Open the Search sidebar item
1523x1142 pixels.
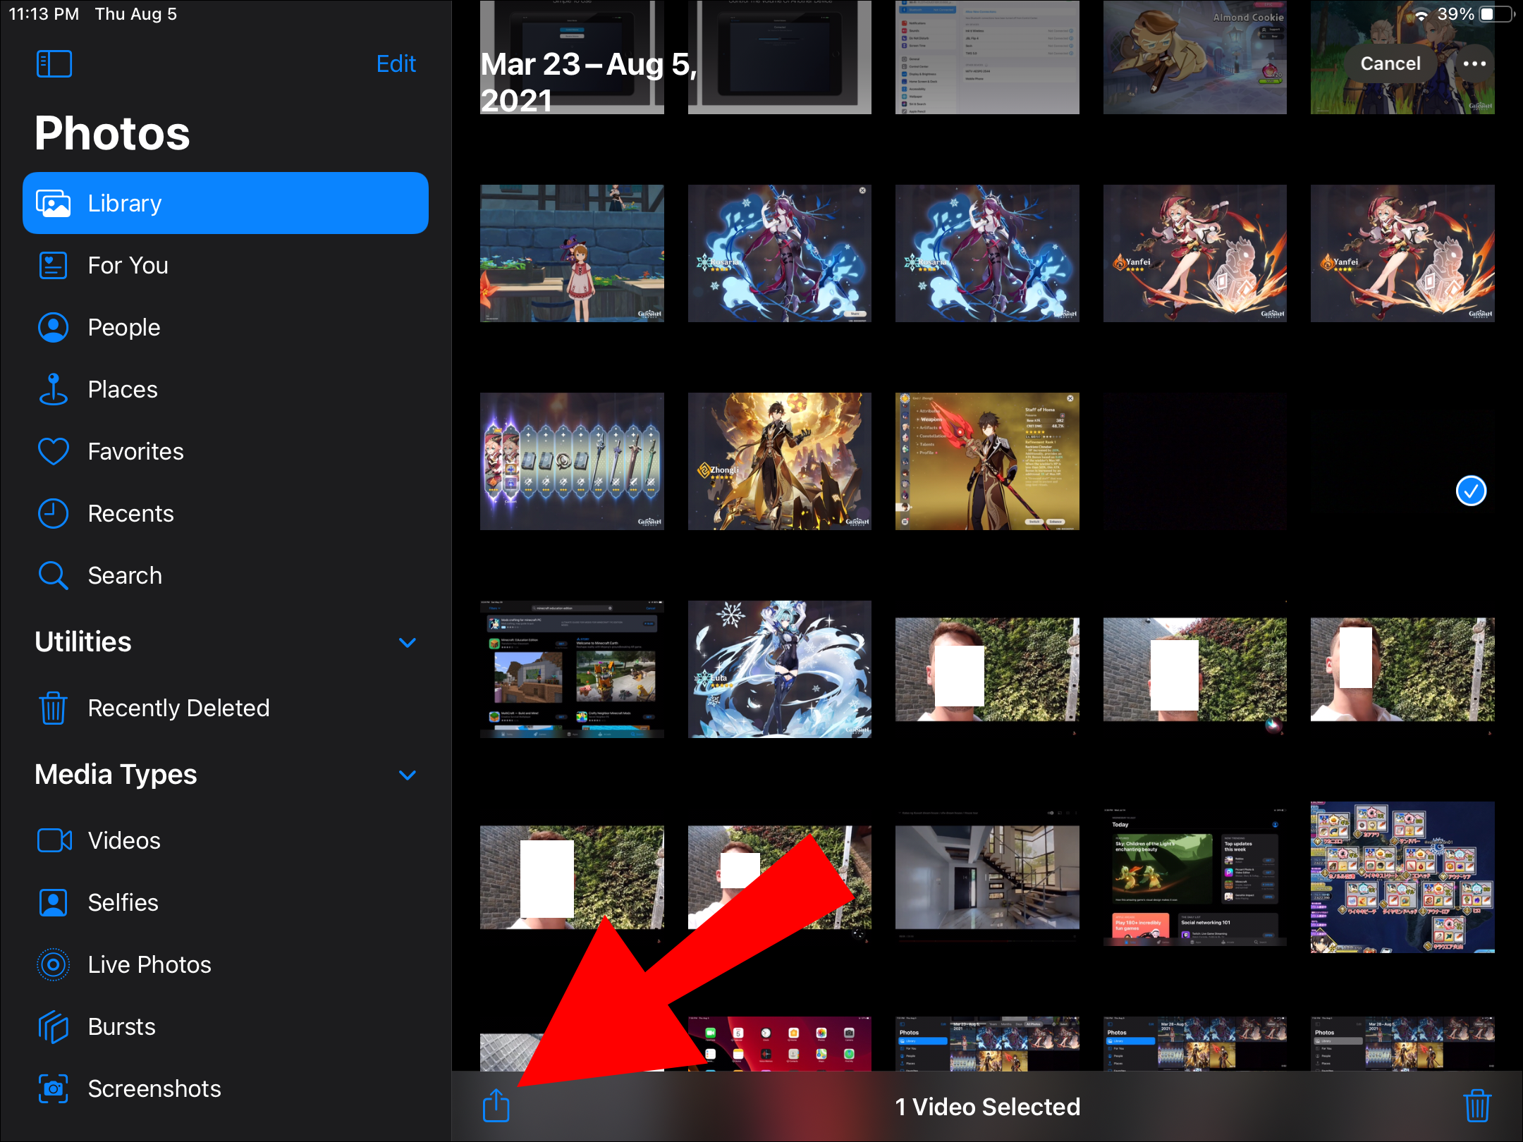[x=124, y=575]
